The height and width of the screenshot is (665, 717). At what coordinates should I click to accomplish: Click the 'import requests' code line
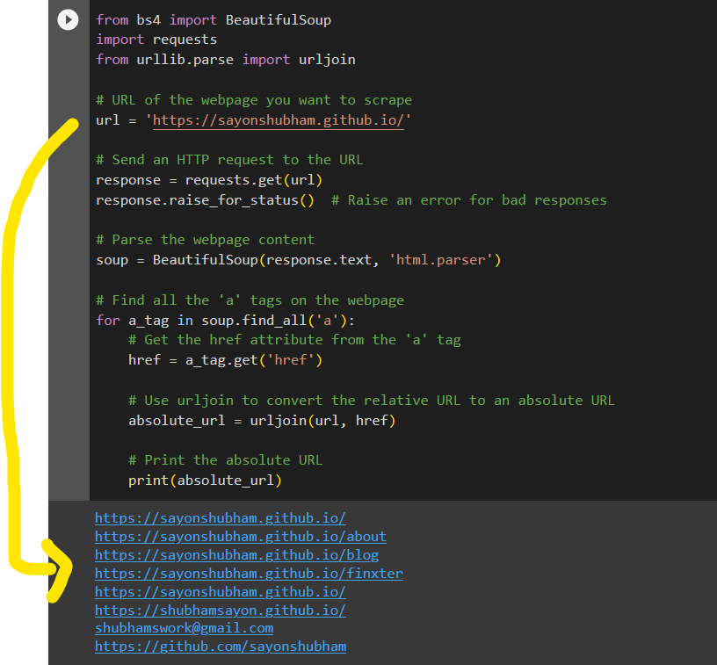(156, 40)
